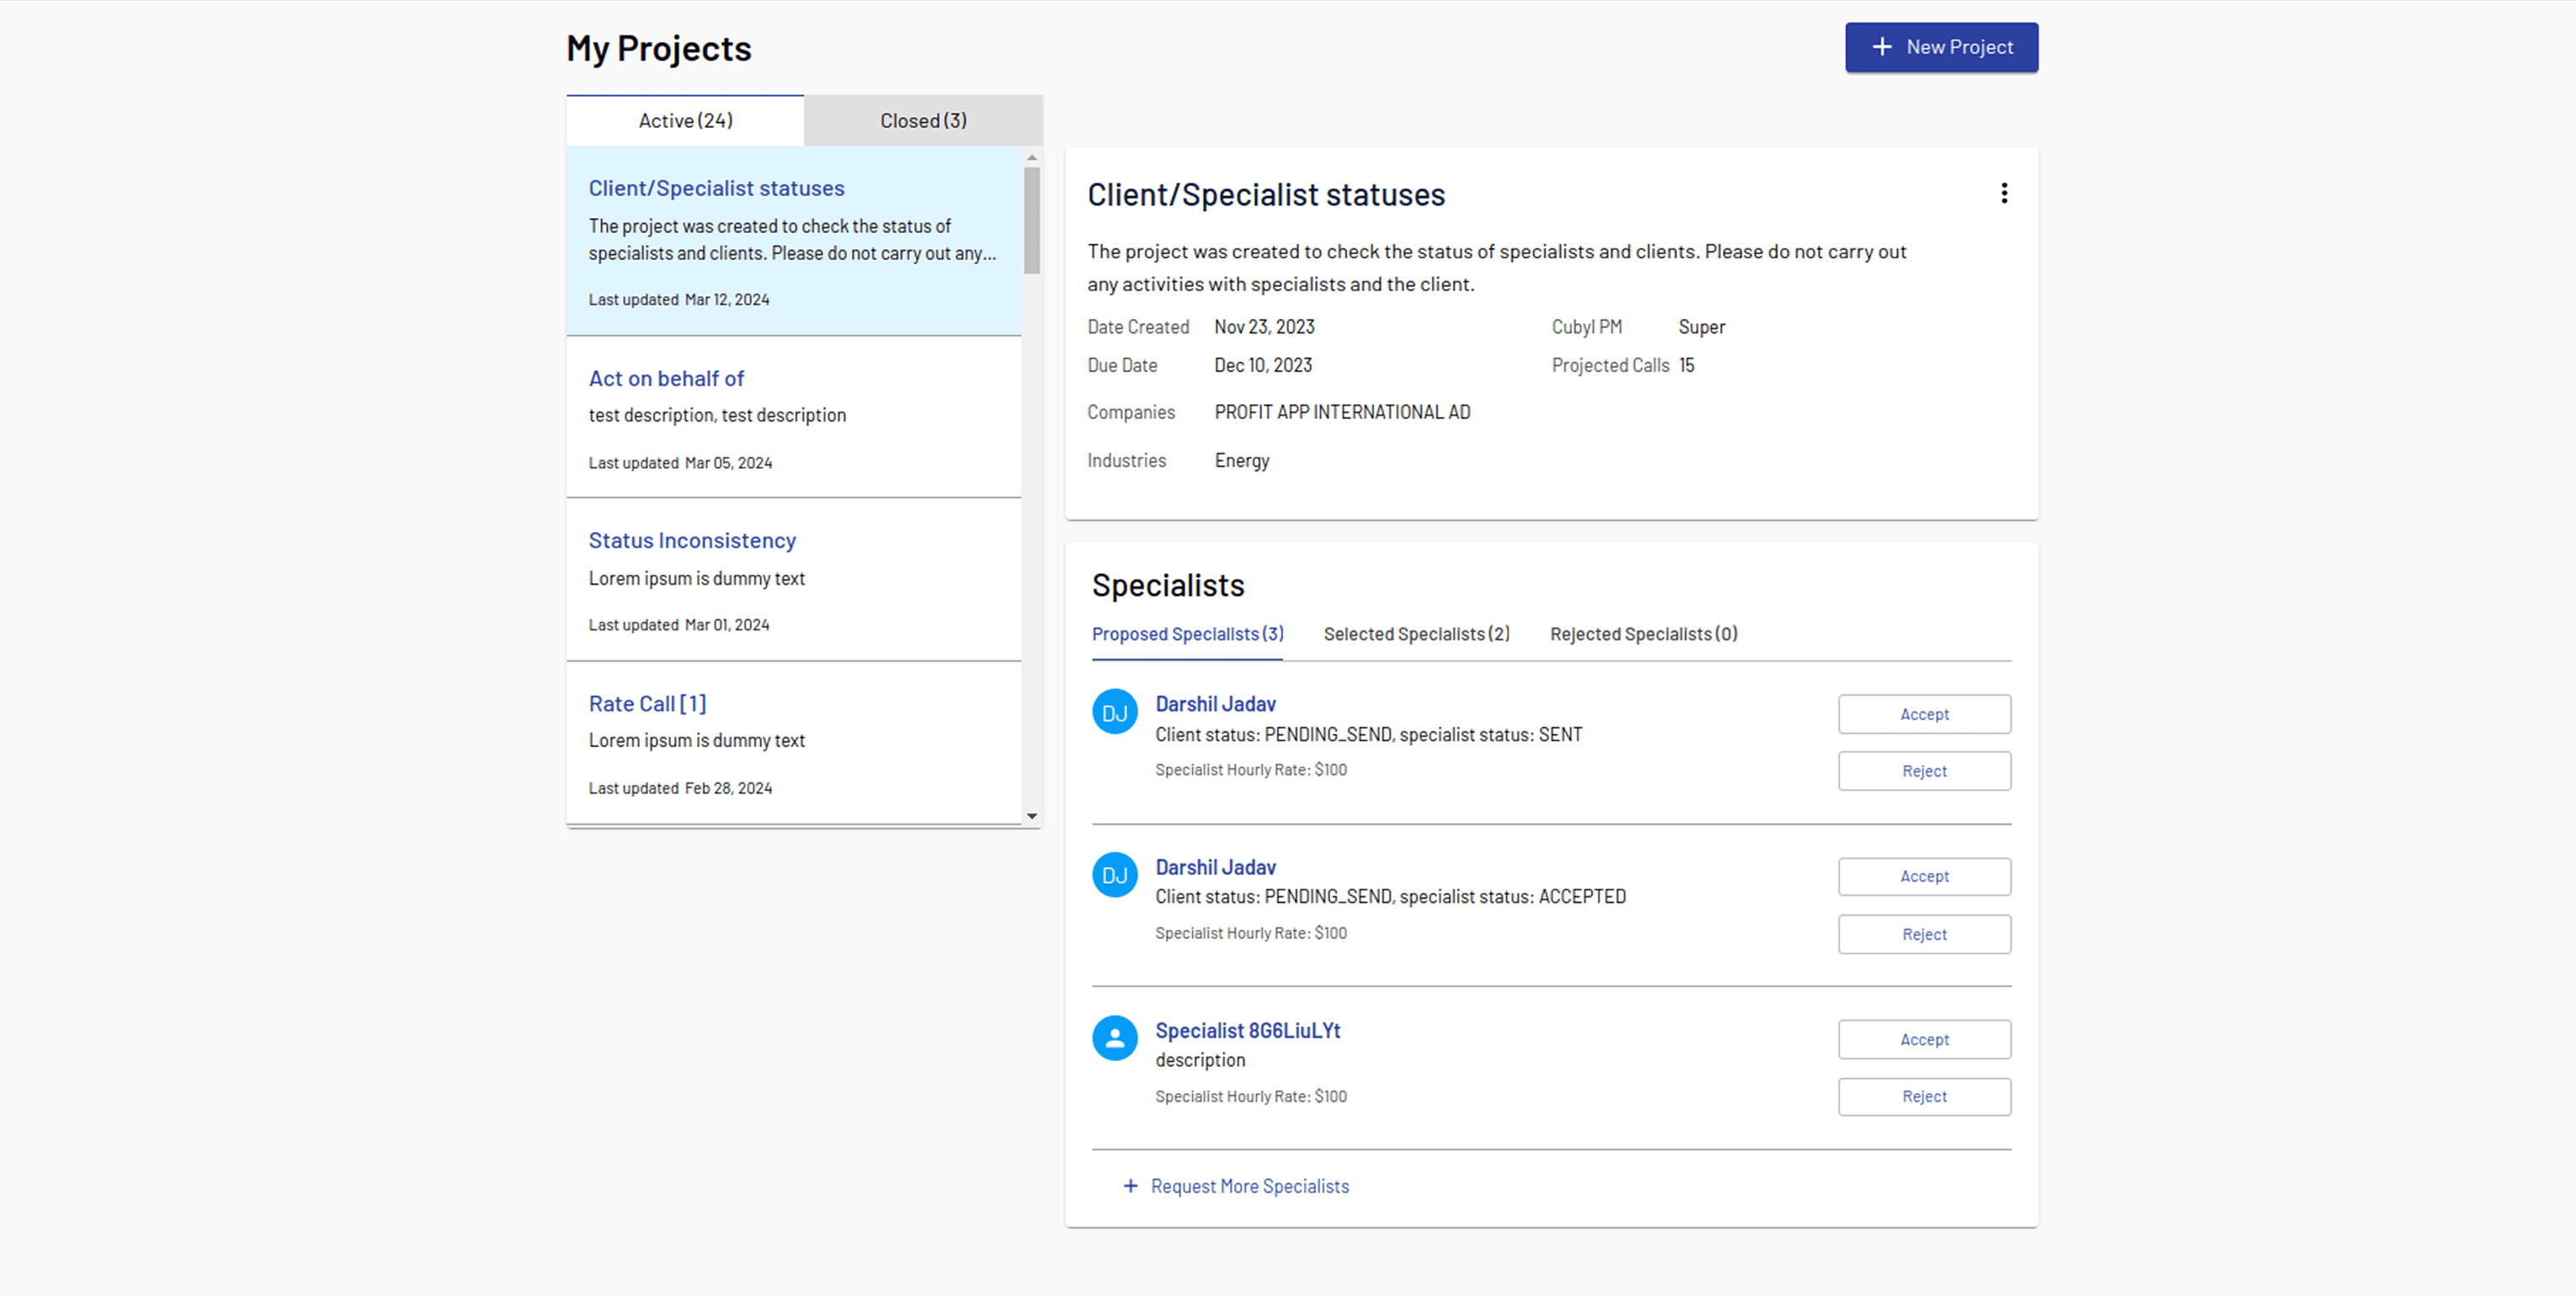Screen dimensions: 2576x1296
Task: Click the project list scroll down arrow
Action: 1032,816
